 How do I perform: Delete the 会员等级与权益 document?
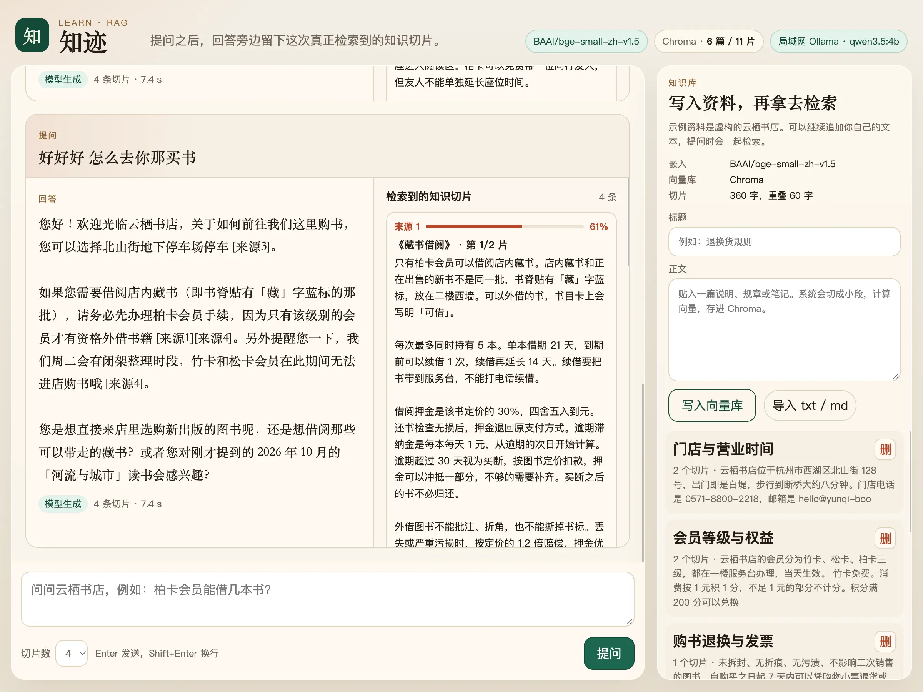click(x=885, y=538)
